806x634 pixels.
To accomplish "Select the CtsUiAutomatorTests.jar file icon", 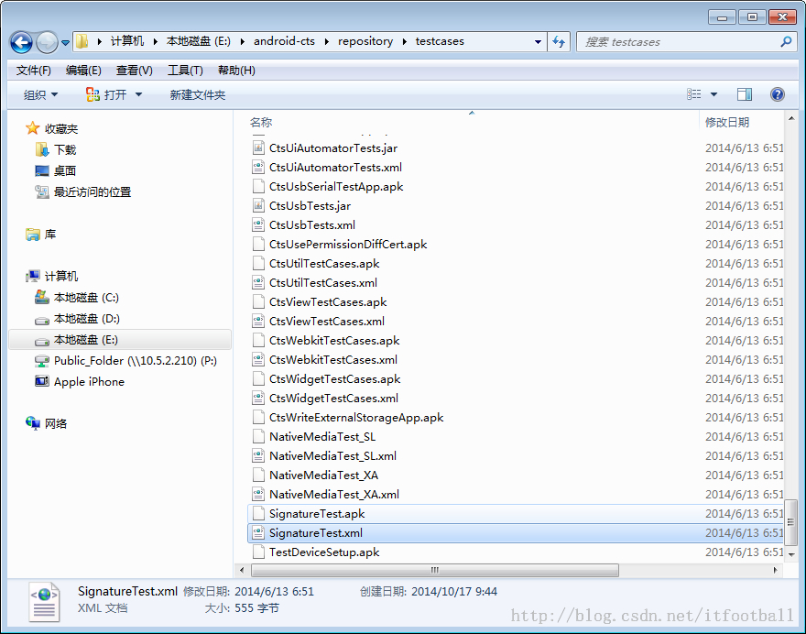I will 258,148.
